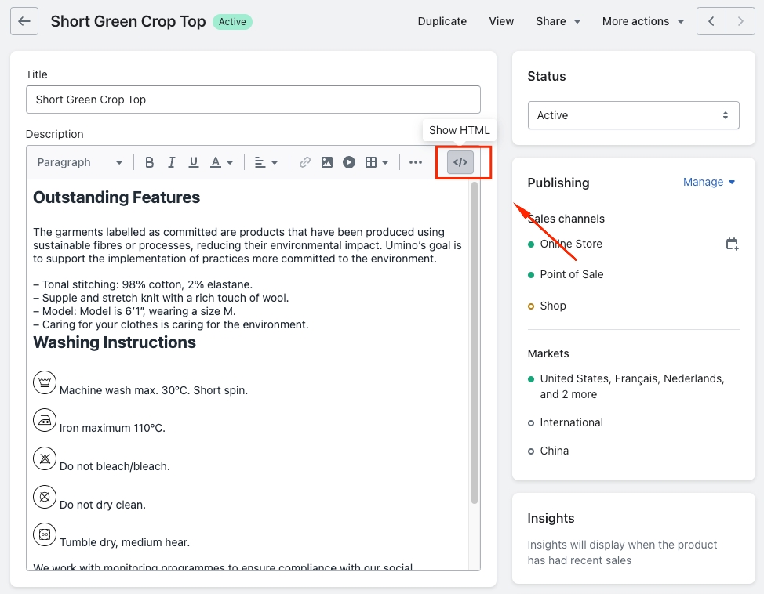This screenshot has height=594, width=764.
Task: Go to the next product
Action: pos(740,21)
